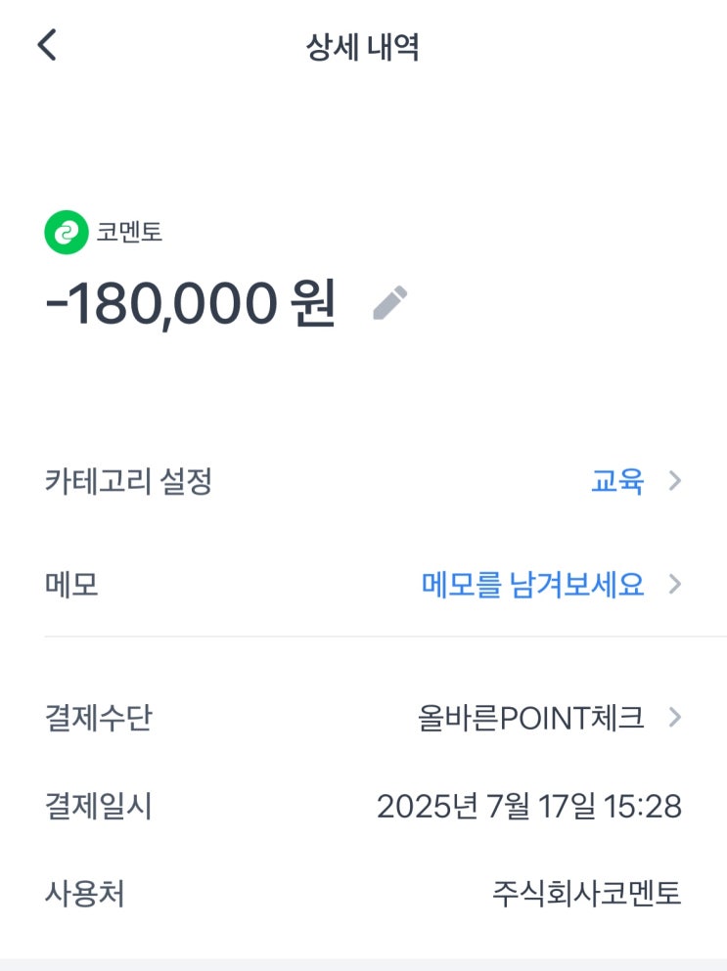Expand the chevron in the 메모 row
Image resolution: width=727 pixels, height=971 pixels.
(x=674, y=585)
